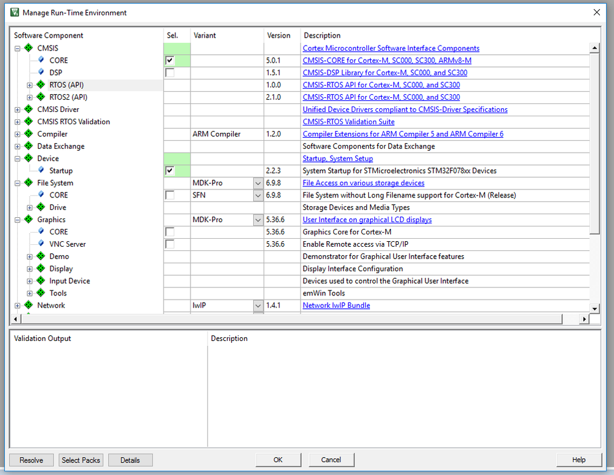Open Unified Device Drivers link

405,110
